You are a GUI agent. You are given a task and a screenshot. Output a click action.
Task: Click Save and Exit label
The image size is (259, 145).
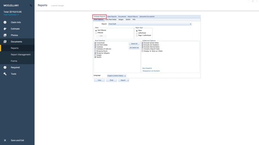pyautogui.click(x=17, y=141)
